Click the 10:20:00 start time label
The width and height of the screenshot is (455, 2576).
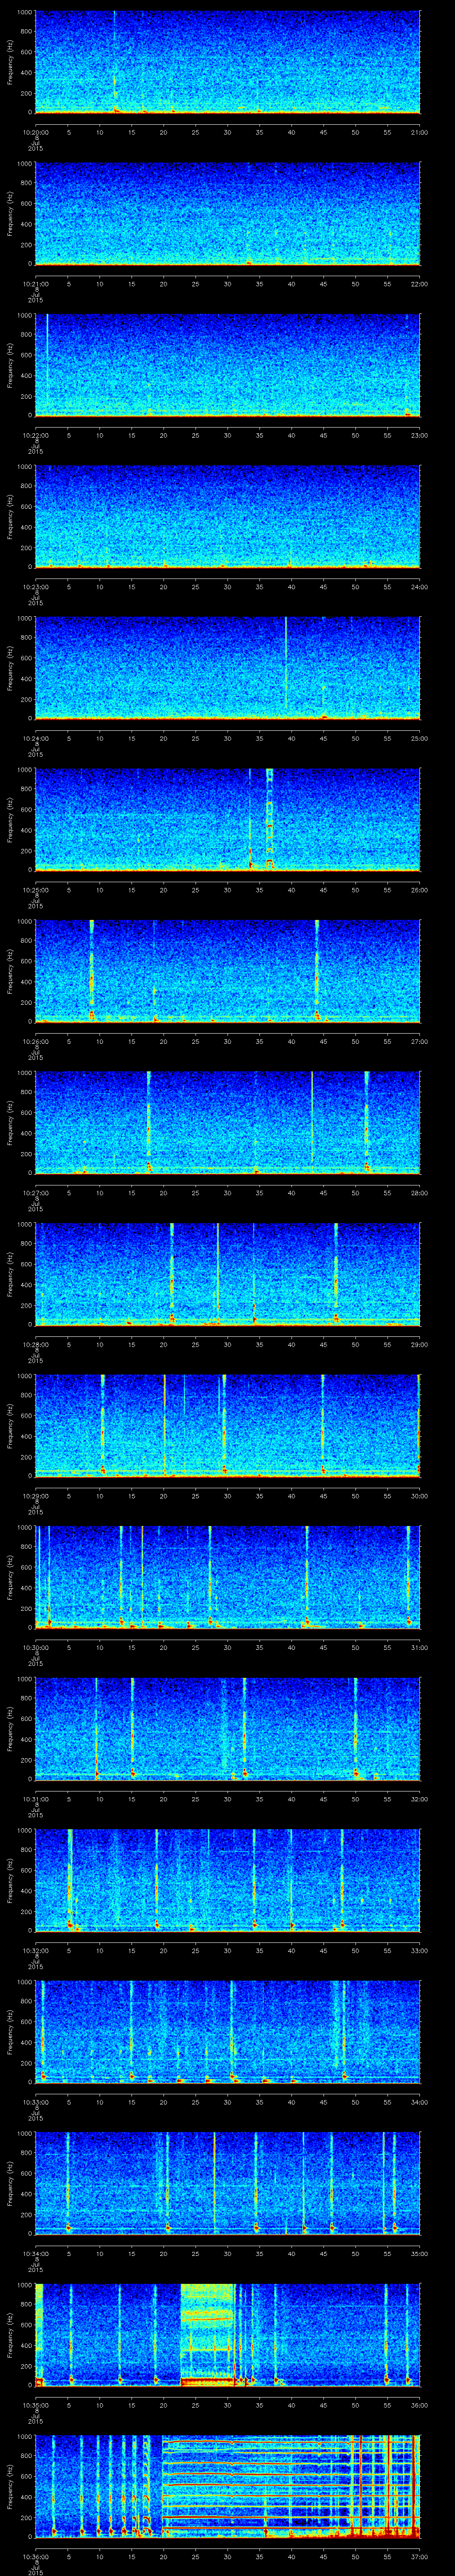(x=35, y=132)
